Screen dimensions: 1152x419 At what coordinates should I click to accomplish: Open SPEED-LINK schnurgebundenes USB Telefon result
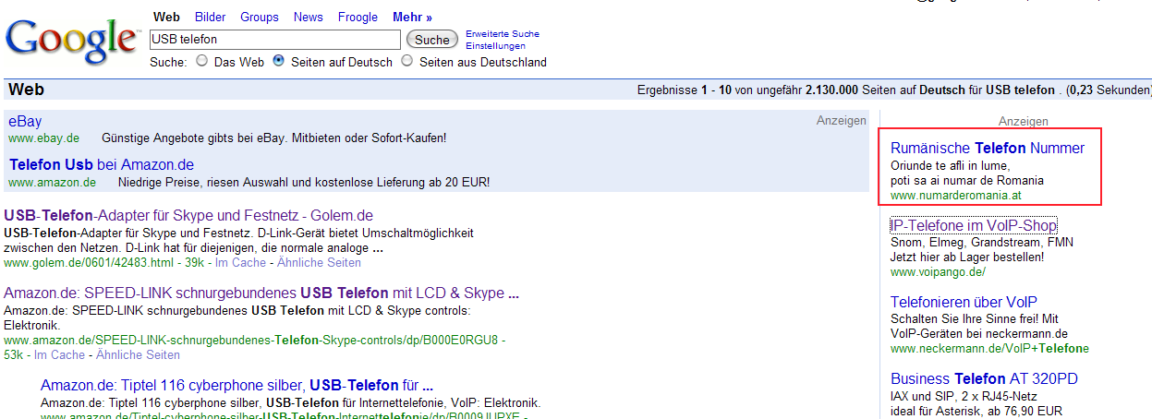(x=261, y=293)
